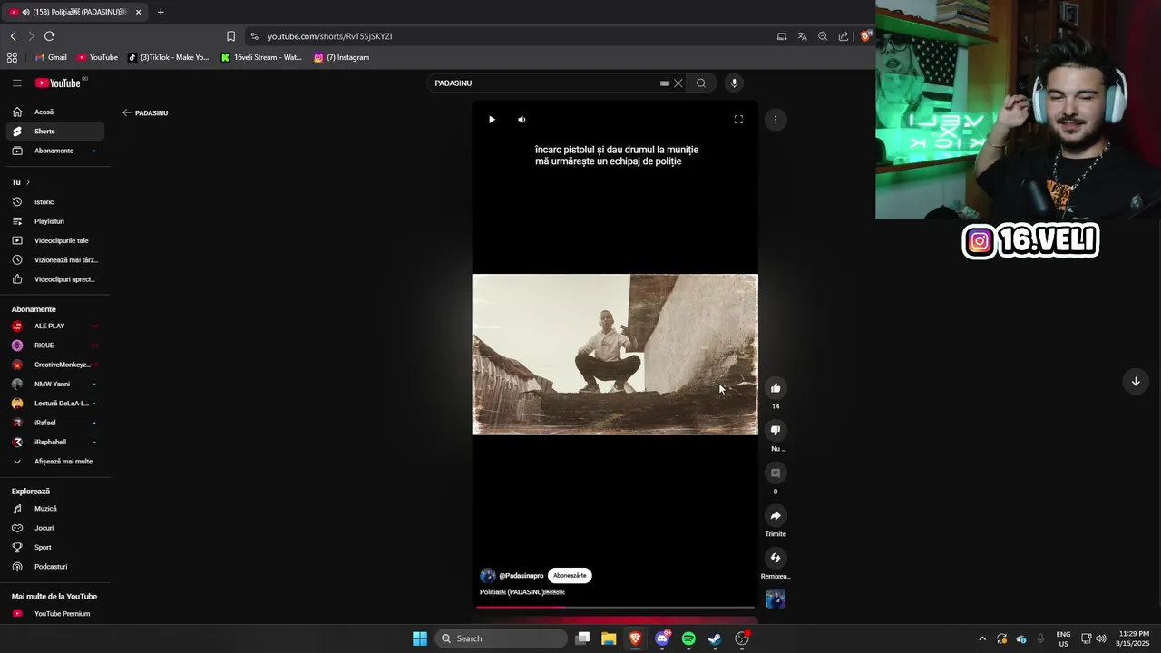The height and width of the screenshot is (653, 1161).
Task: Open ALE PLAY subscription channel
Action: 55,326
